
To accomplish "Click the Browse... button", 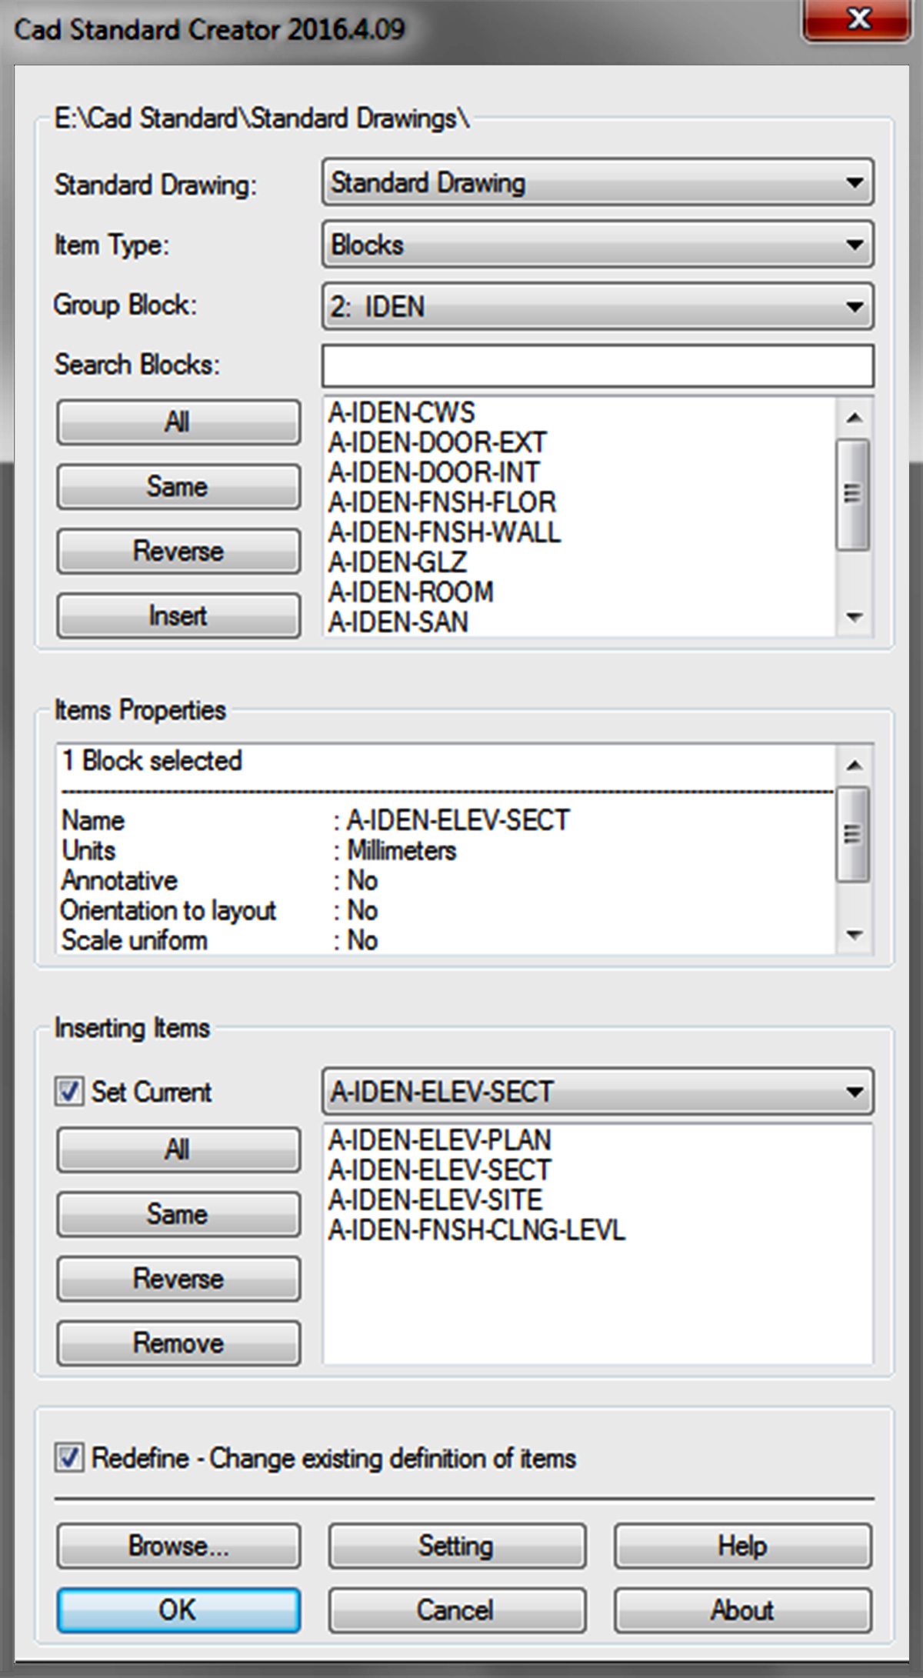I will click(178, 1545).
